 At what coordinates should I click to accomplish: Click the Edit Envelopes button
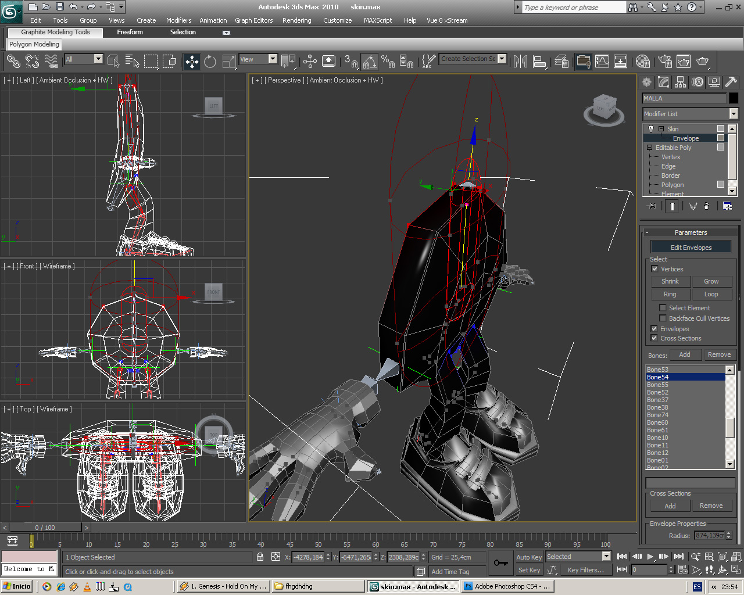[x=691, y=248]
